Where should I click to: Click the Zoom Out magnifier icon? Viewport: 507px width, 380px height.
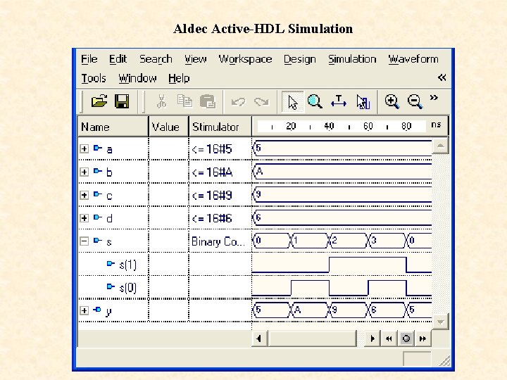click(415, 101)
